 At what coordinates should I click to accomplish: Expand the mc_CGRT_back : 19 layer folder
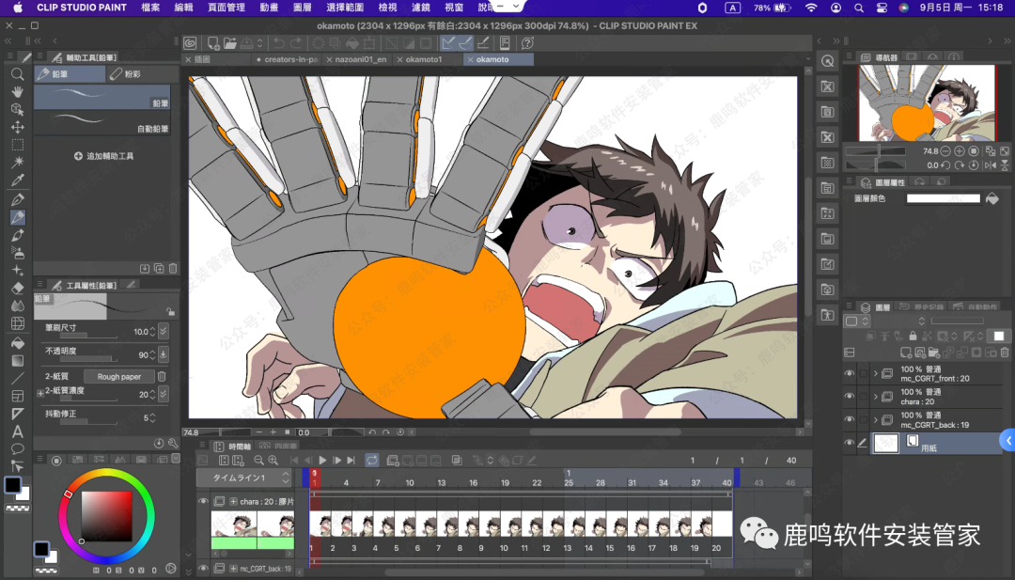click(x=876, y=420)
